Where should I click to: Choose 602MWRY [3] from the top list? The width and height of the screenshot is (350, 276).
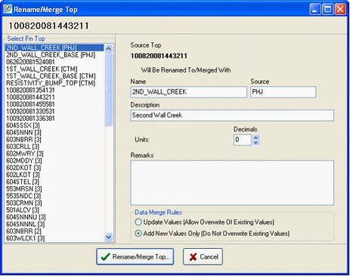pos(25,154)
